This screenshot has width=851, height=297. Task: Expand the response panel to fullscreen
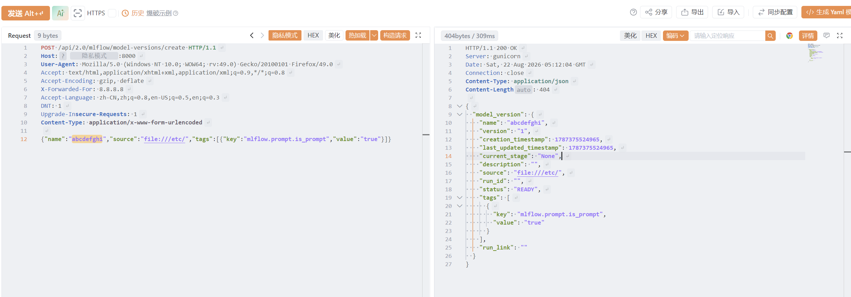tap(840, 36)
